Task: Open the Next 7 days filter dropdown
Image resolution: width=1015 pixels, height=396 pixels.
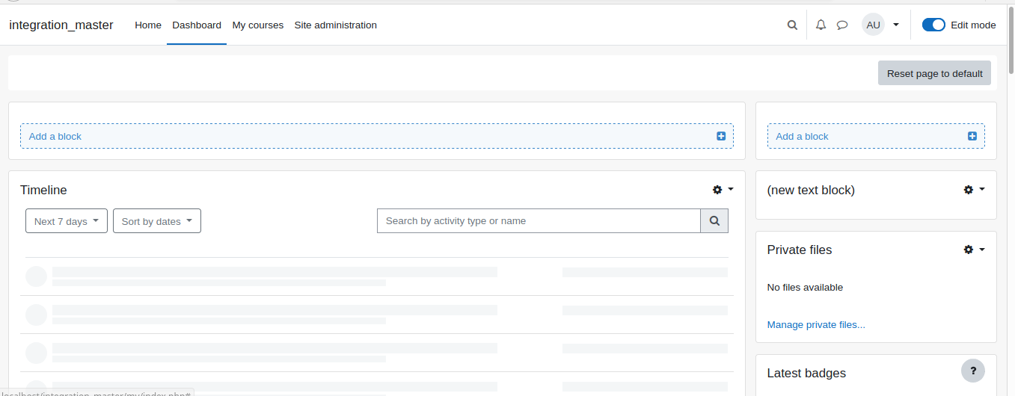Action: tap(67, 221)
